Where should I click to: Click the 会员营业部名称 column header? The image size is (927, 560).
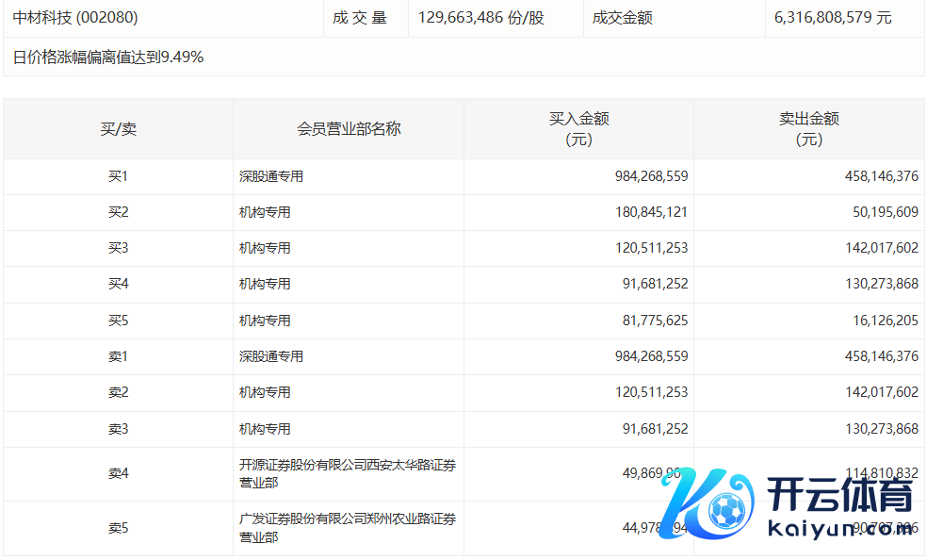click(349, 128)
